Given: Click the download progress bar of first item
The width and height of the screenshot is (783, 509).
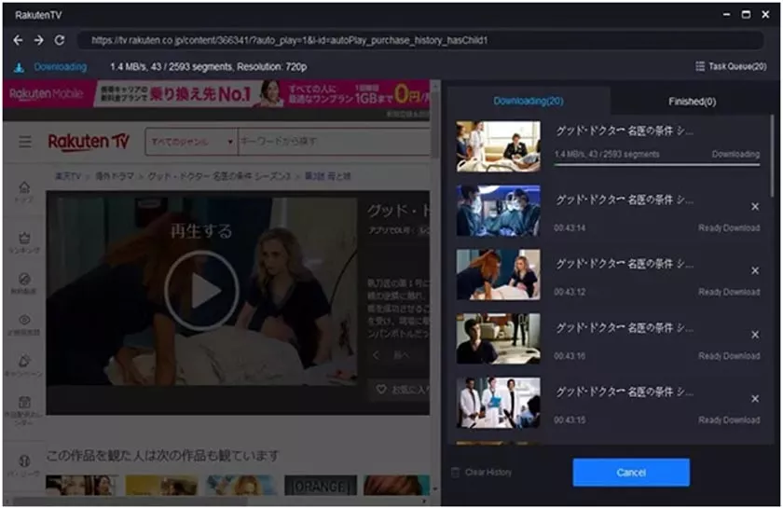Looking at the screenshot, I should pyautogui.click(x=657, y=164).
